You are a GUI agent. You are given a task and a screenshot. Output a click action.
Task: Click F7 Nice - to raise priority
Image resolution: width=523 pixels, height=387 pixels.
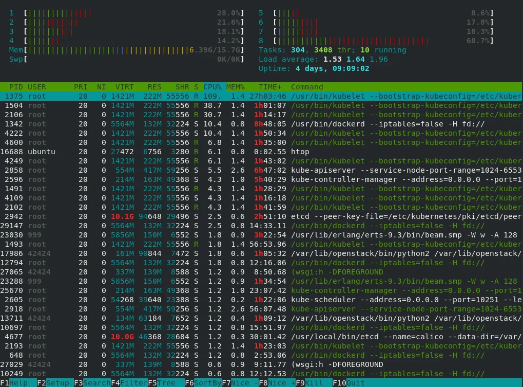pyautogui.click(x=240, y=383)
